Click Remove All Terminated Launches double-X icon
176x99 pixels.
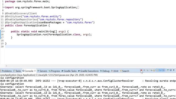[147, 70]
